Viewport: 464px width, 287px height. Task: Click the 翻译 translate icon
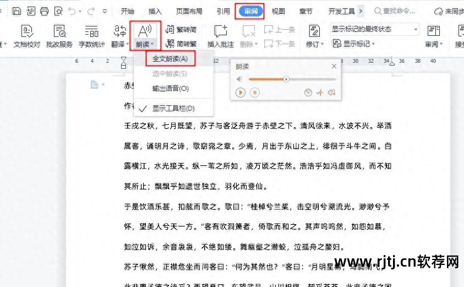point(120,31)
